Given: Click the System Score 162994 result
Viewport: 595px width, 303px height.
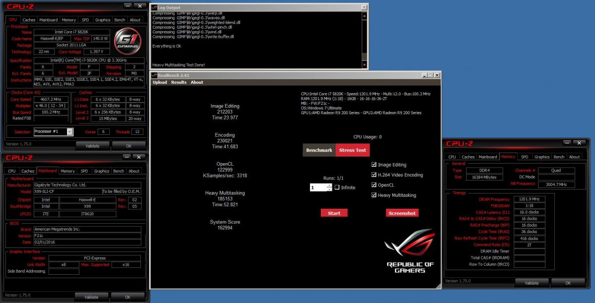Looking at the screenshot, I should pyautogui.click(x=225, y=225).
